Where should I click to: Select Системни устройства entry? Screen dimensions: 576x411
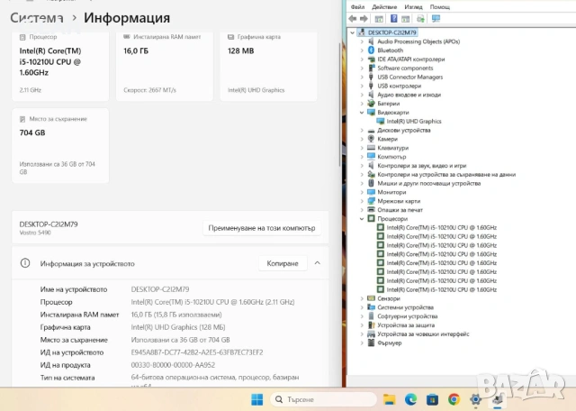pos(405,307)
